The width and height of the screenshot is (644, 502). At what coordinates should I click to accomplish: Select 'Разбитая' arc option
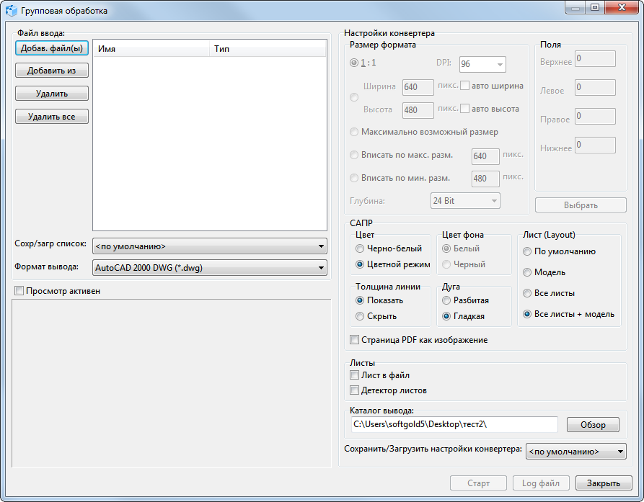447,300
